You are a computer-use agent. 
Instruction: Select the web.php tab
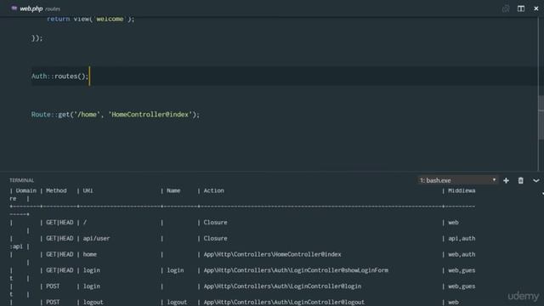[x=36, y=8]
